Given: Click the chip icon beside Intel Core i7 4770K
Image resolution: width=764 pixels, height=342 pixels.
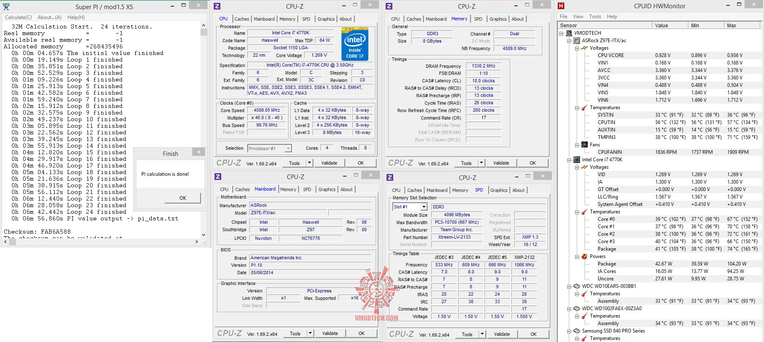Looking at the screenshot, I should 577,160.
